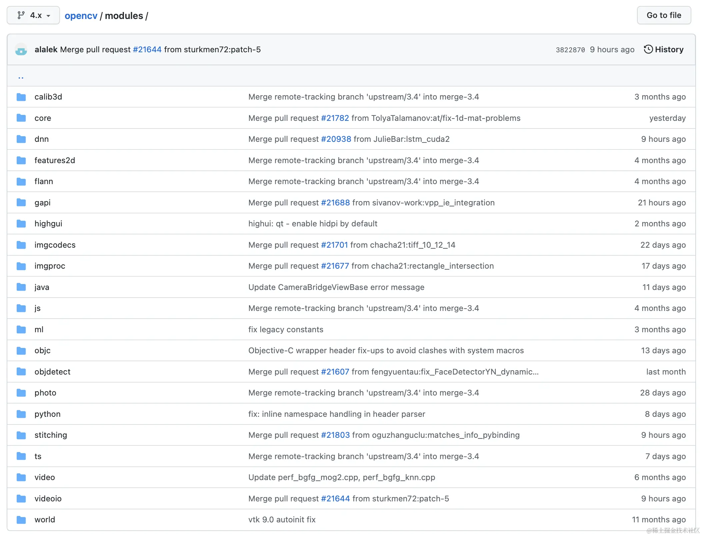Viewport: 702px width, 536px height.
Task: Click the highgui folder icon
Action: [x=21, y=224]
